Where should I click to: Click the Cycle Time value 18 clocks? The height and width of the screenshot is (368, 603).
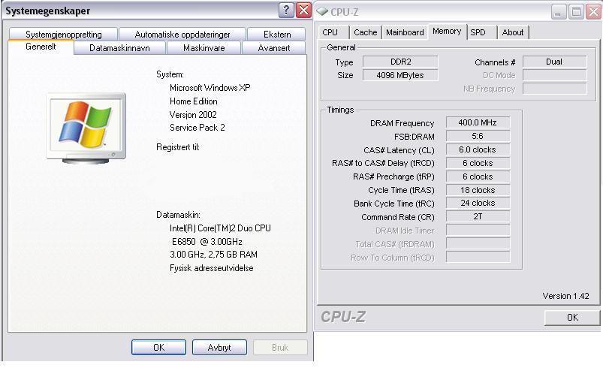478,190
